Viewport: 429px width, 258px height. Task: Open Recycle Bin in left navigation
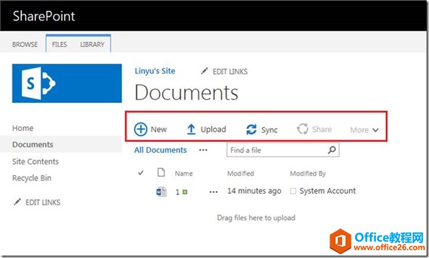(x=32, y=178)
